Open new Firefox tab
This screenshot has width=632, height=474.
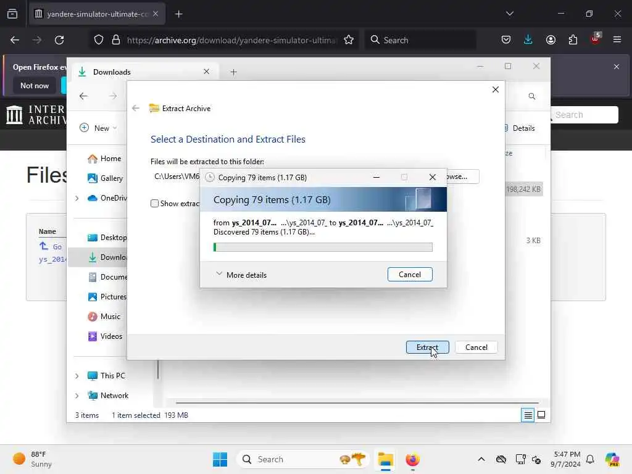[178, 14]
